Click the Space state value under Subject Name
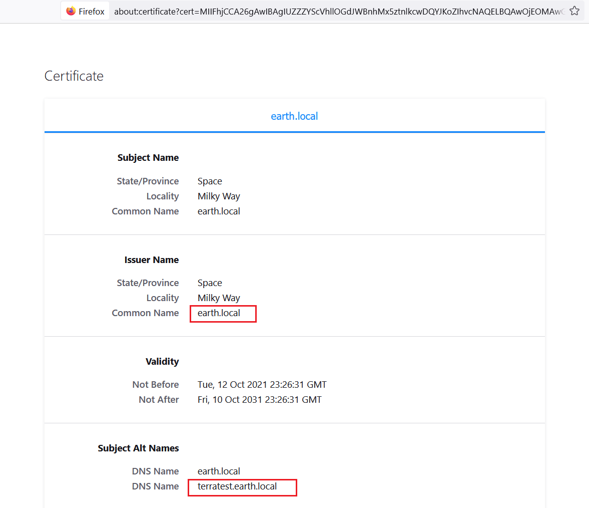The width and height of the screenshot is (589, 508). (210, 181)
